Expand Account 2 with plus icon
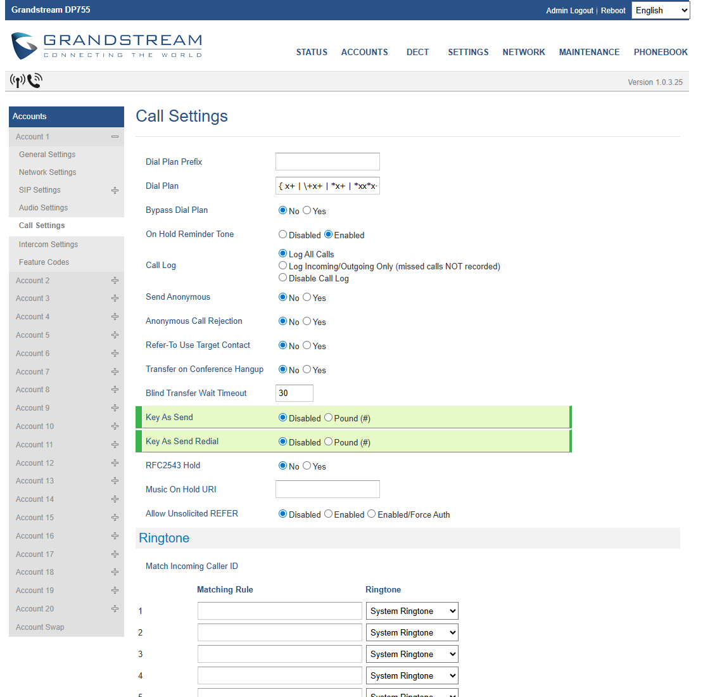 (x=115, y=281)
